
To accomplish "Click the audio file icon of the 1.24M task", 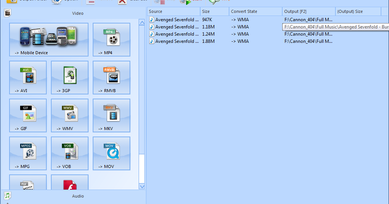I will [152, 34].
